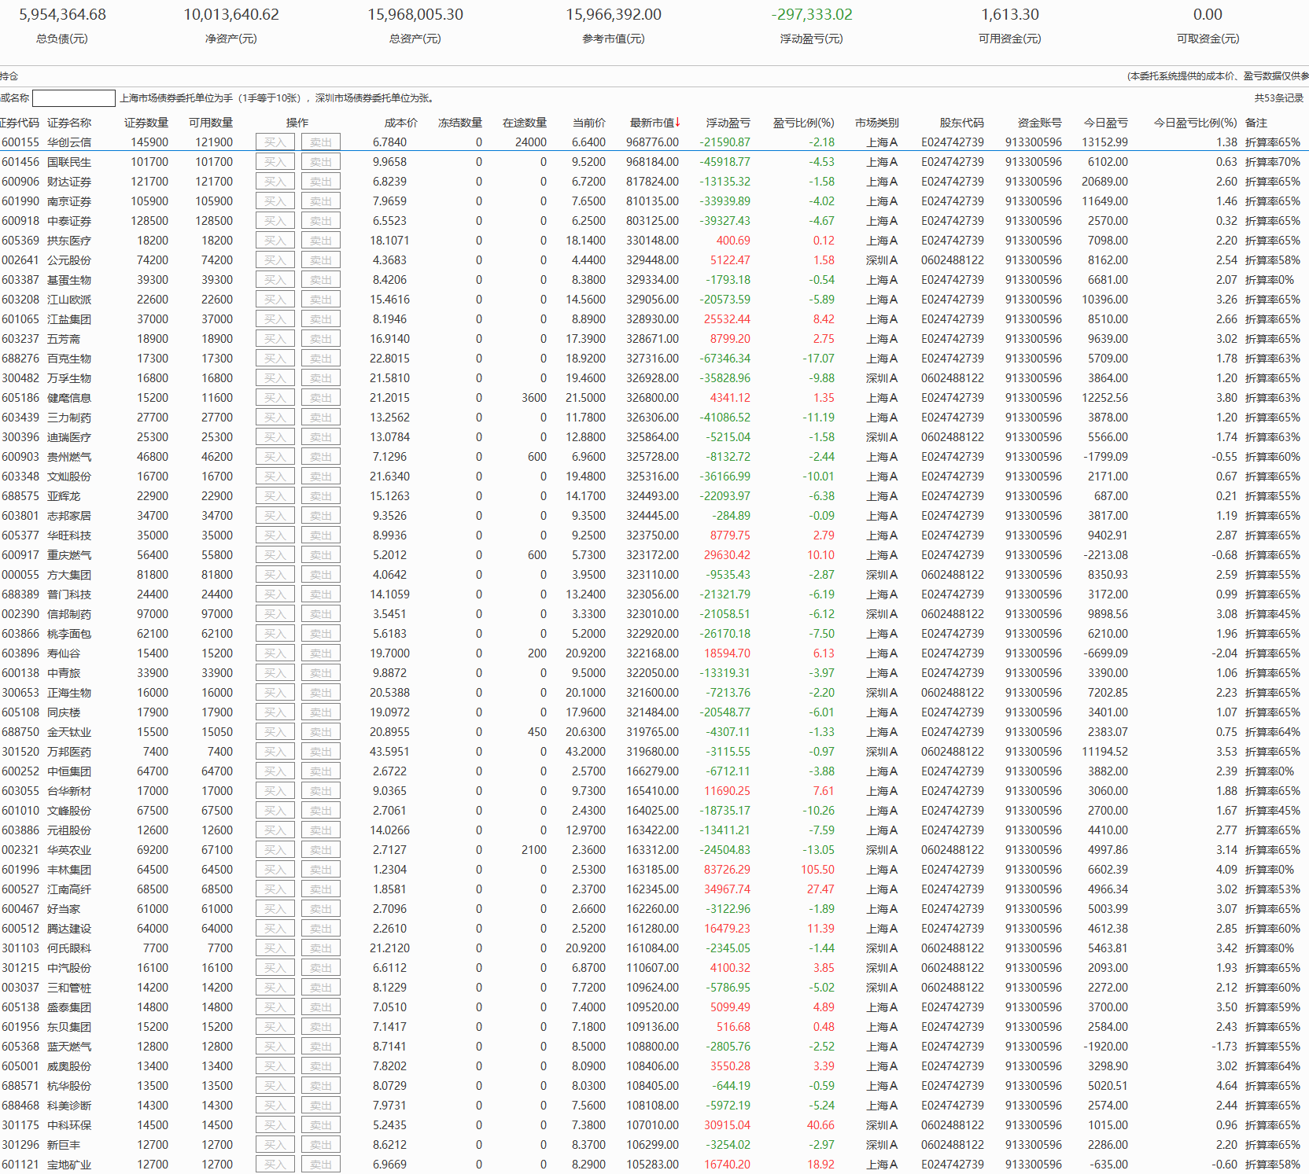Select the 同庆楼 row name
Viewport: 1309px width, 1174px height.
[x=64, y=712]
